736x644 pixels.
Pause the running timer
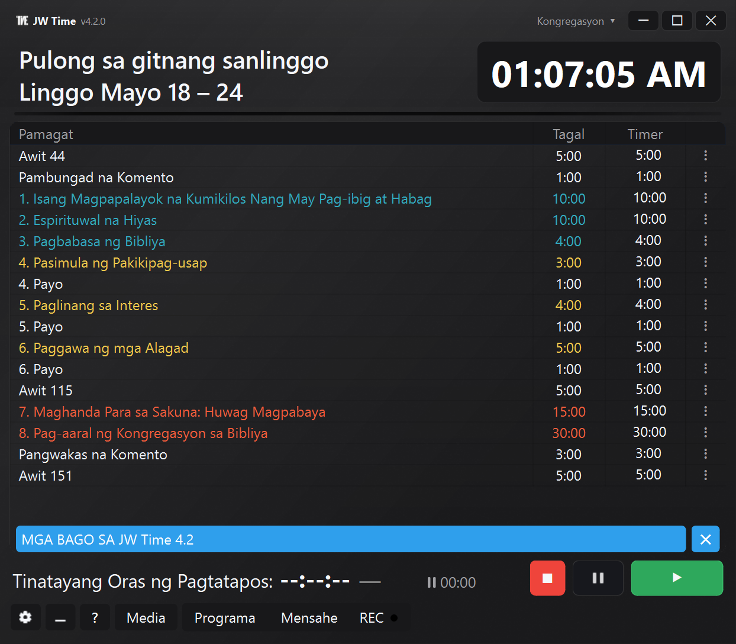coord(598,578)
